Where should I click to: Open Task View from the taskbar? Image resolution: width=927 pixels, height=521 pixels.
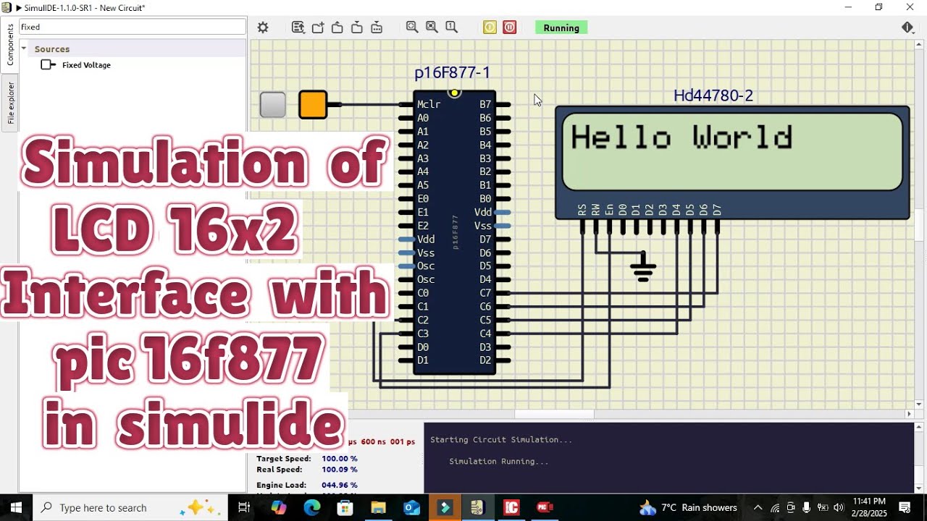(x=244, y=507)
